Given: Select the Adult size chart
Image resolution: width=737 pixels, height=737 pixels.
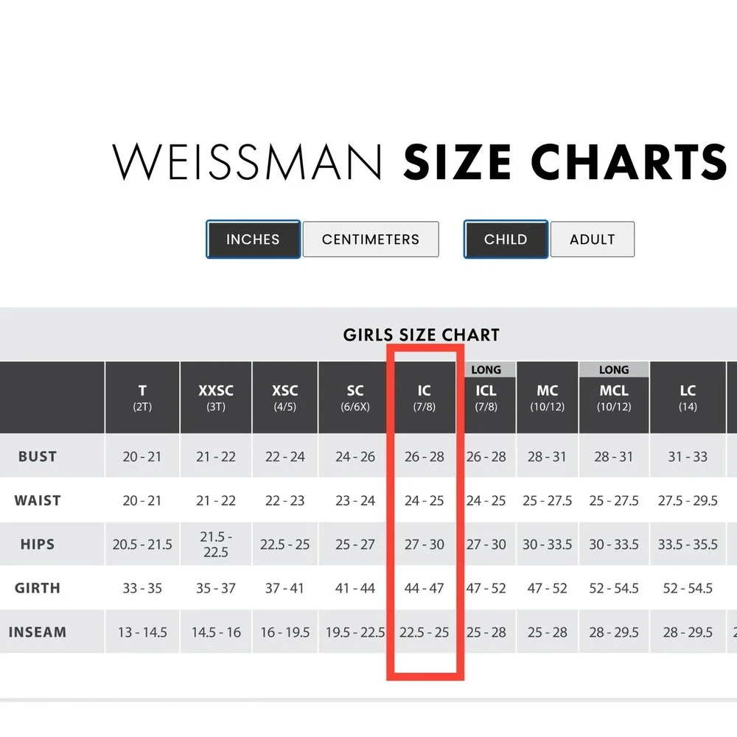Looking at the screenshot, I should point(593,240).
